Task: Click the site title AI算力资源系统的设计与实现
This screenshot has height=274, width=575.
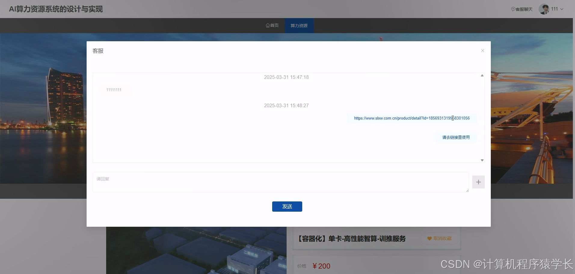Action: coord(56,9)
